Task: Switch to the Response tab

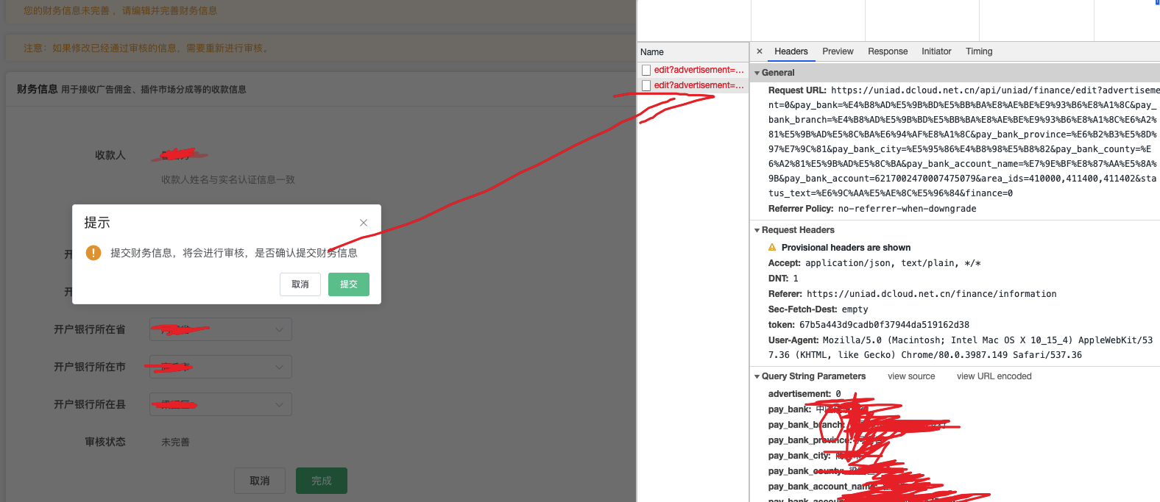Action: [x=888, y=51]
